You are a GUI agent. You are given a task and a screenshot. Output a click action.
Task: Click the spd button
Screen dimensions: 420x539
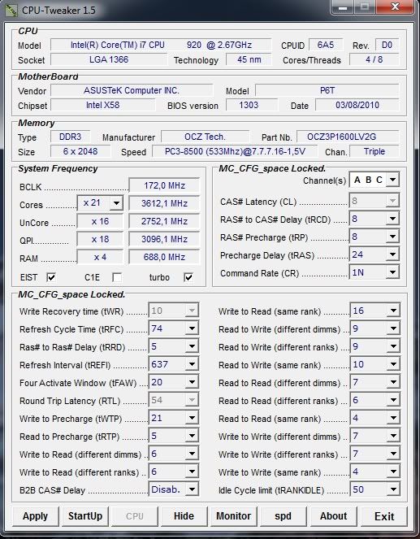pos(283,516)
